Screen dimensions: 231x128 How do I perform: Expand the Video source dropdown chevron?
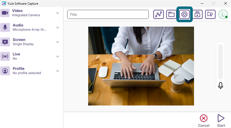[x=58, y=13]
